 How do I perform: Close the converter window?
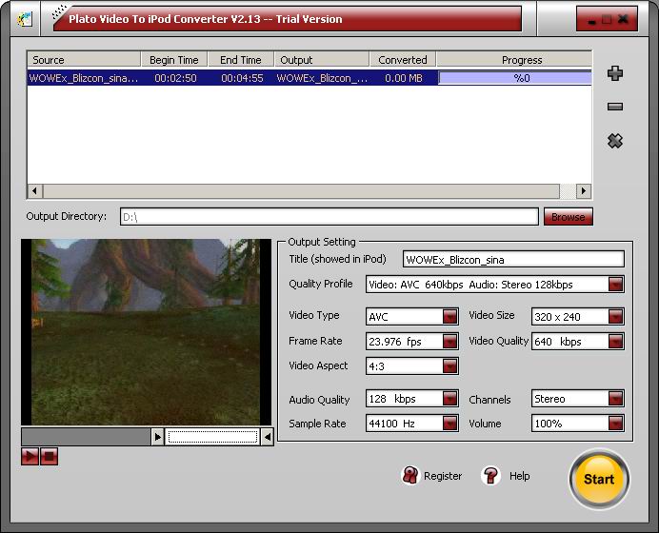(x=623, y=19)
